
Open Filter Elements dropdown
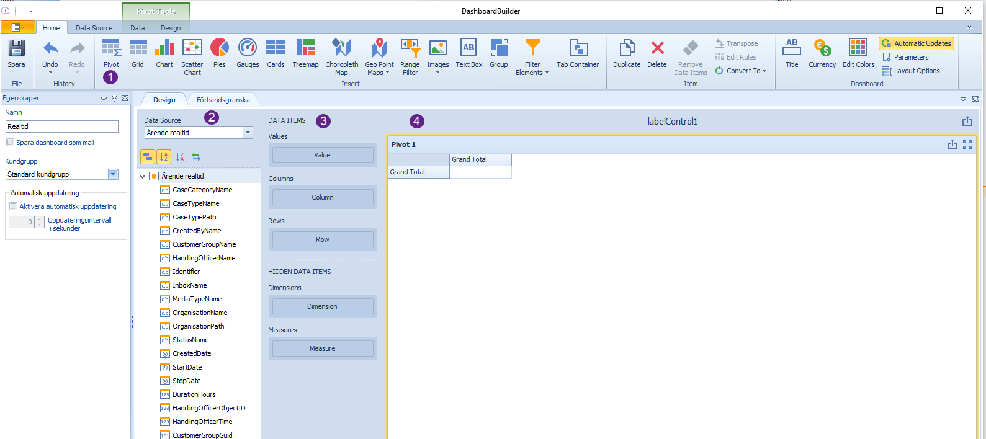[x=532, y=57]
